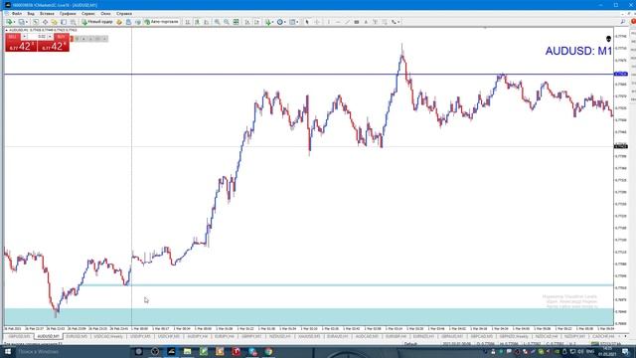The image size is (636, 358).
Task: Zoom in on the chart
Action: coord(218,22)
